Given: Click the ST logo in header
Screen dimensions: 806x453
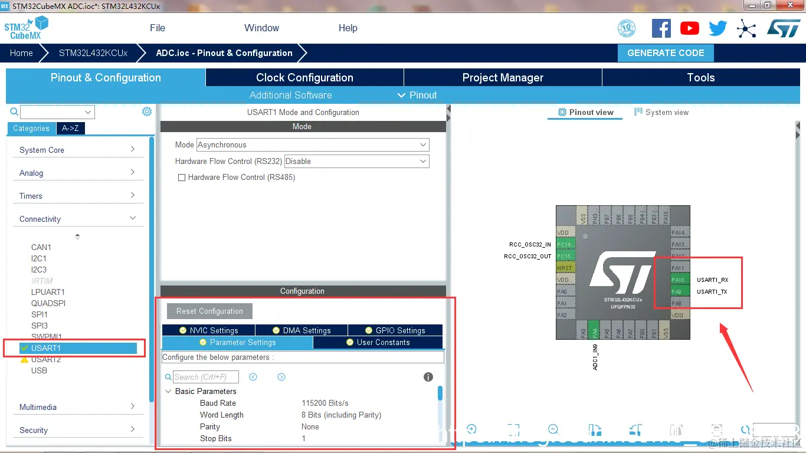Looking at the screenshot, I should click(784, 28).
